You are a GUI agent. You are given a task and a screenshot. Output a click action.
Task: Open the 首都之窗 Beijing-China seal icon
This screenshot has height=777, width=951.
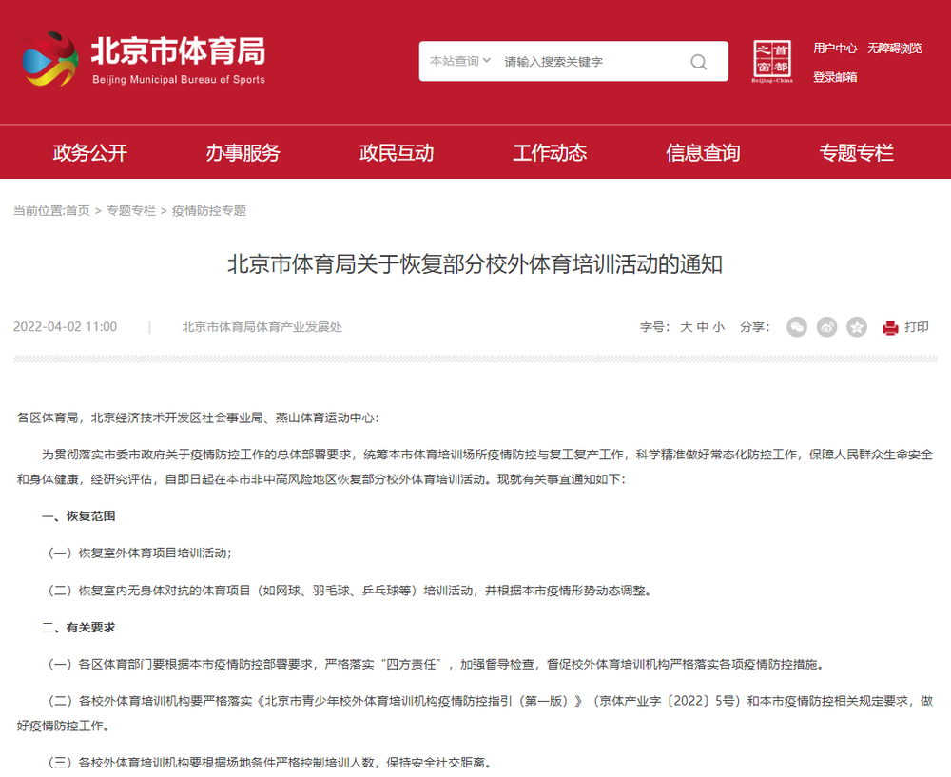tap(771, 62)
